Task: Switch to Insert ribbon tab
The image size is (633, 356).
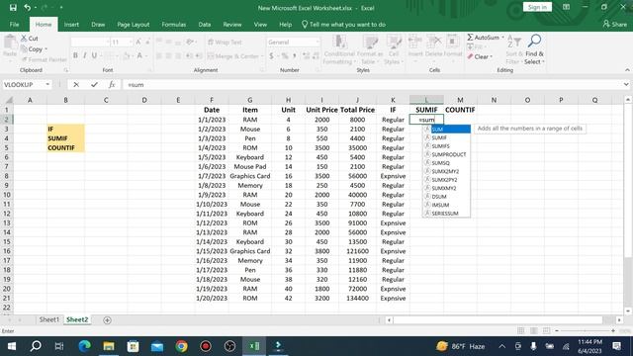Action: click(x=71, y=24)
